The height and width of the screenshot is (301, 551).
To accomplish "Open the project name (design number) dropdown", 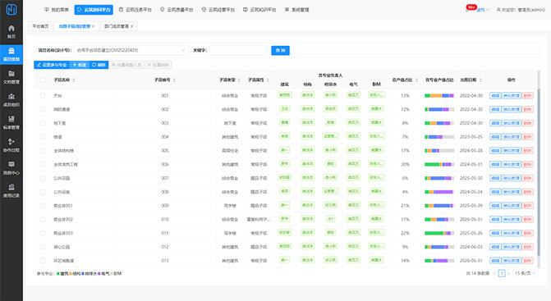I will pos(131,50).
